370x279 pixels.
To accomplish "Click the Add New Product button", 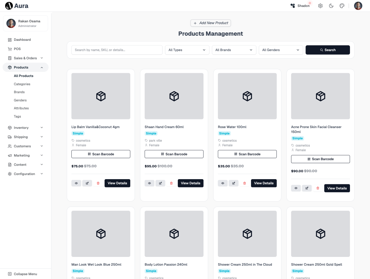I will coord(211,23).
